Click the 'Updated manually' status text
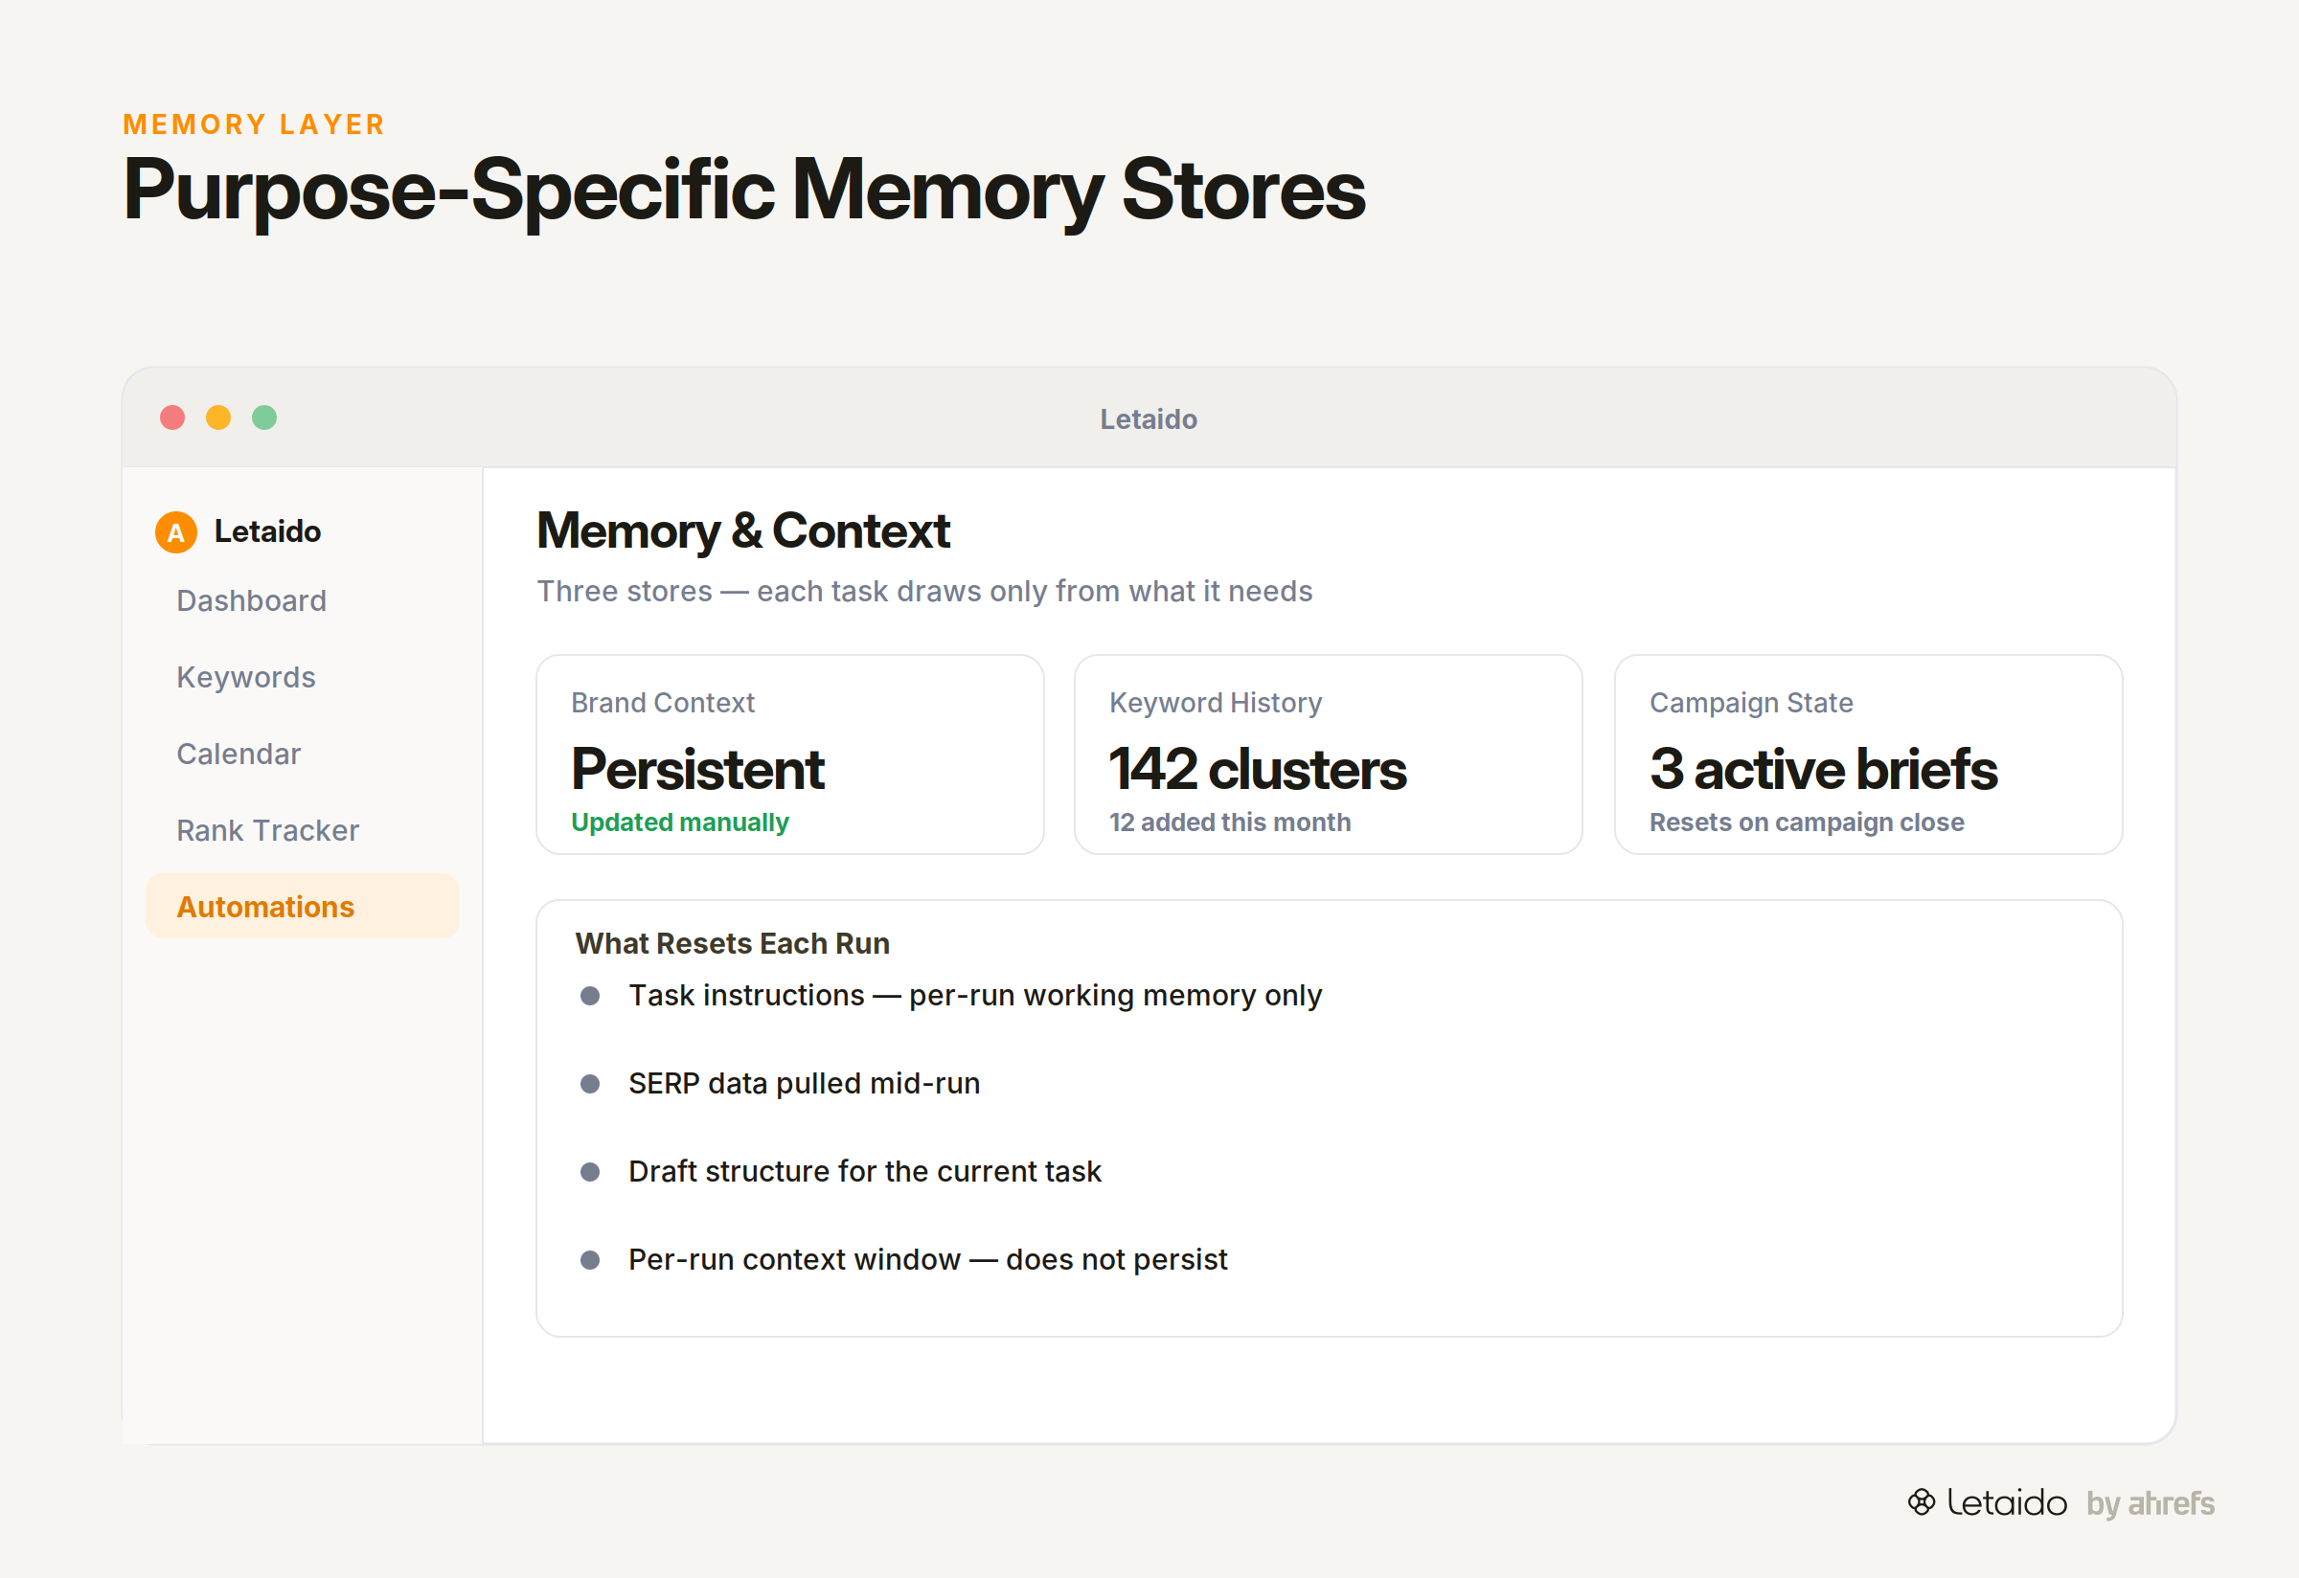Viewport: 2299px width, 1578px height. point(679,823)
